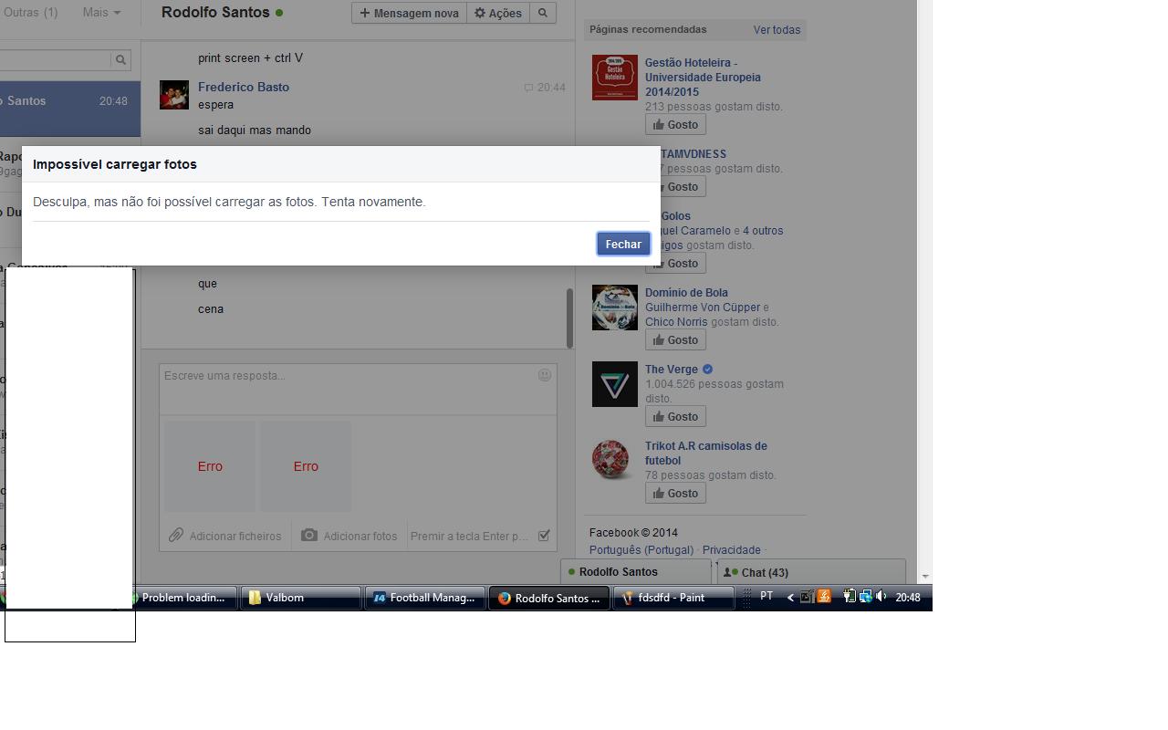The width and height of the screenshot is (1168, 730).
Task: Click the PT language indicator in taskbar
Action: point(766,597)
